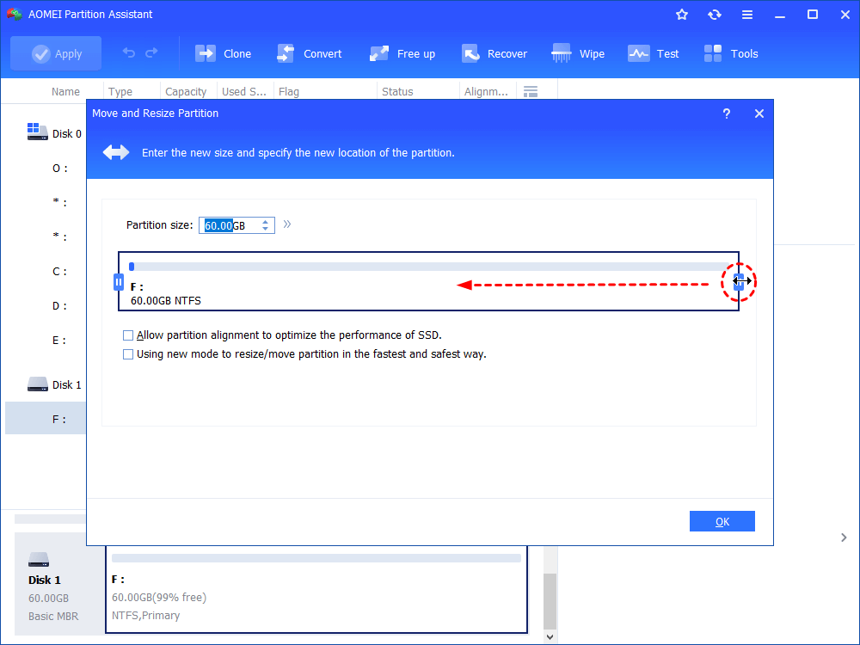Click the Apply button
Screen dimensions: 860x645
coord(56,52)
